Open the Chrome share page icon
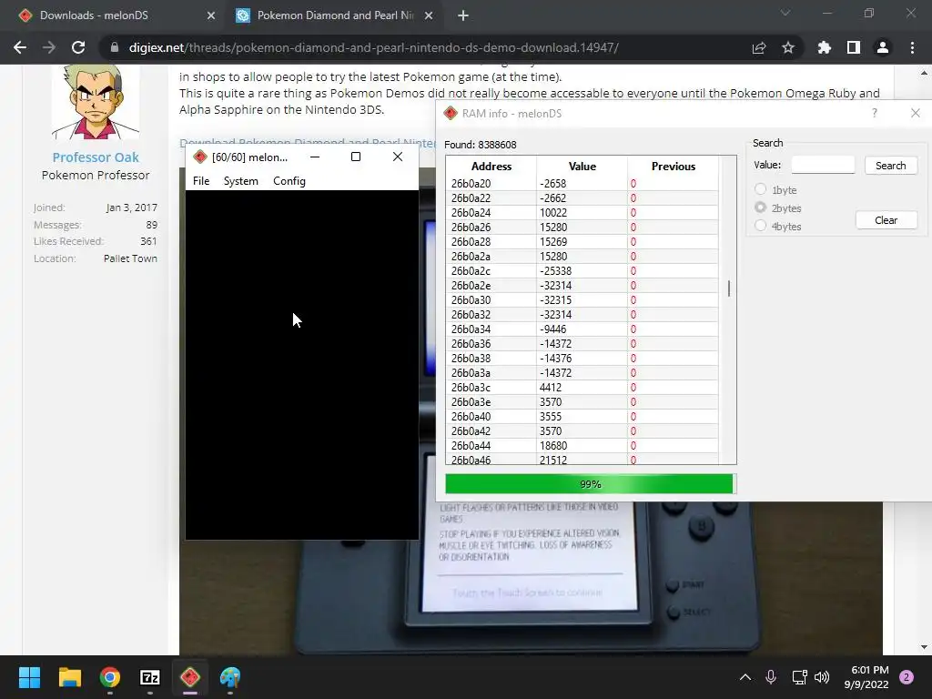 click(759, 47)
